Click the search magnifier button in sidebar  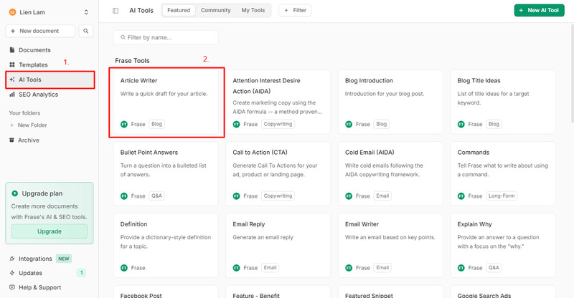[x=85, y=31]
